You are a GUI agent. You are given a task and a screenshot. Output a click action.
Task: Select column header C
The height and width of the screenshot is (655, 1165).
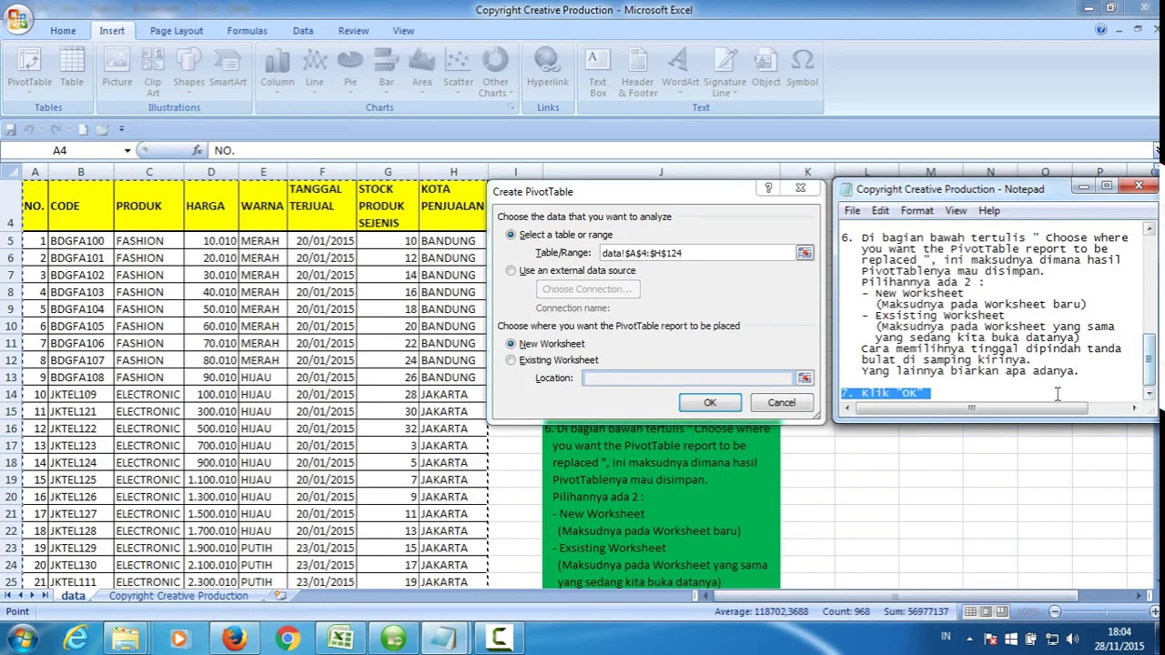(x=149, y=172)
